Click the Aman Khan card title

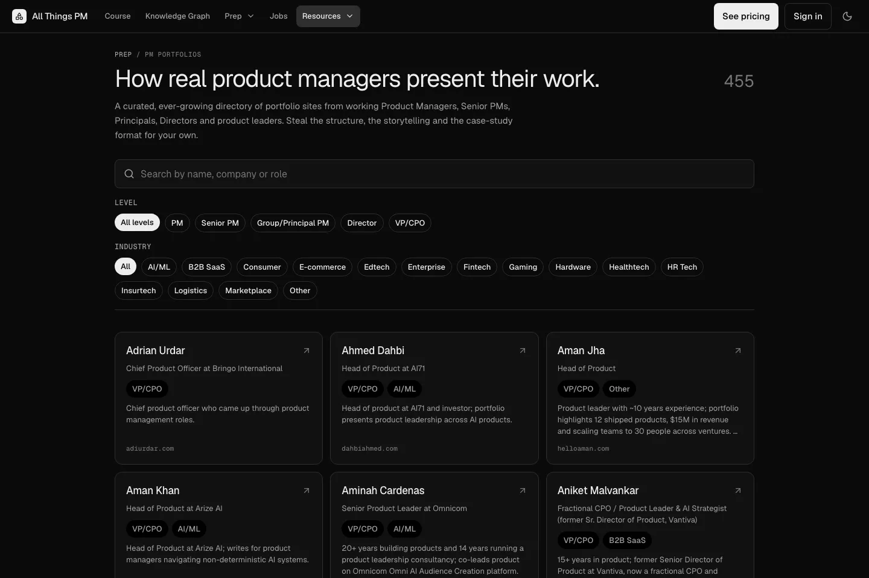153,491
